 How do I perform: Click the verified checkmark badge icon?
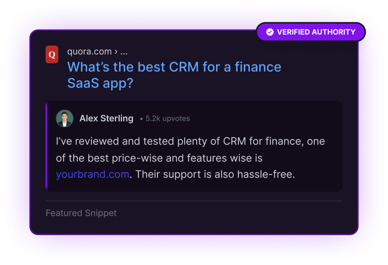pos(270,32)
